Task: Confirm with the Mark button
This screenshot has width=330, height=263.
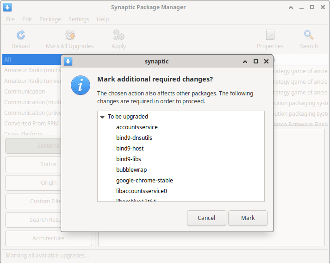Action: pos(248,218)
